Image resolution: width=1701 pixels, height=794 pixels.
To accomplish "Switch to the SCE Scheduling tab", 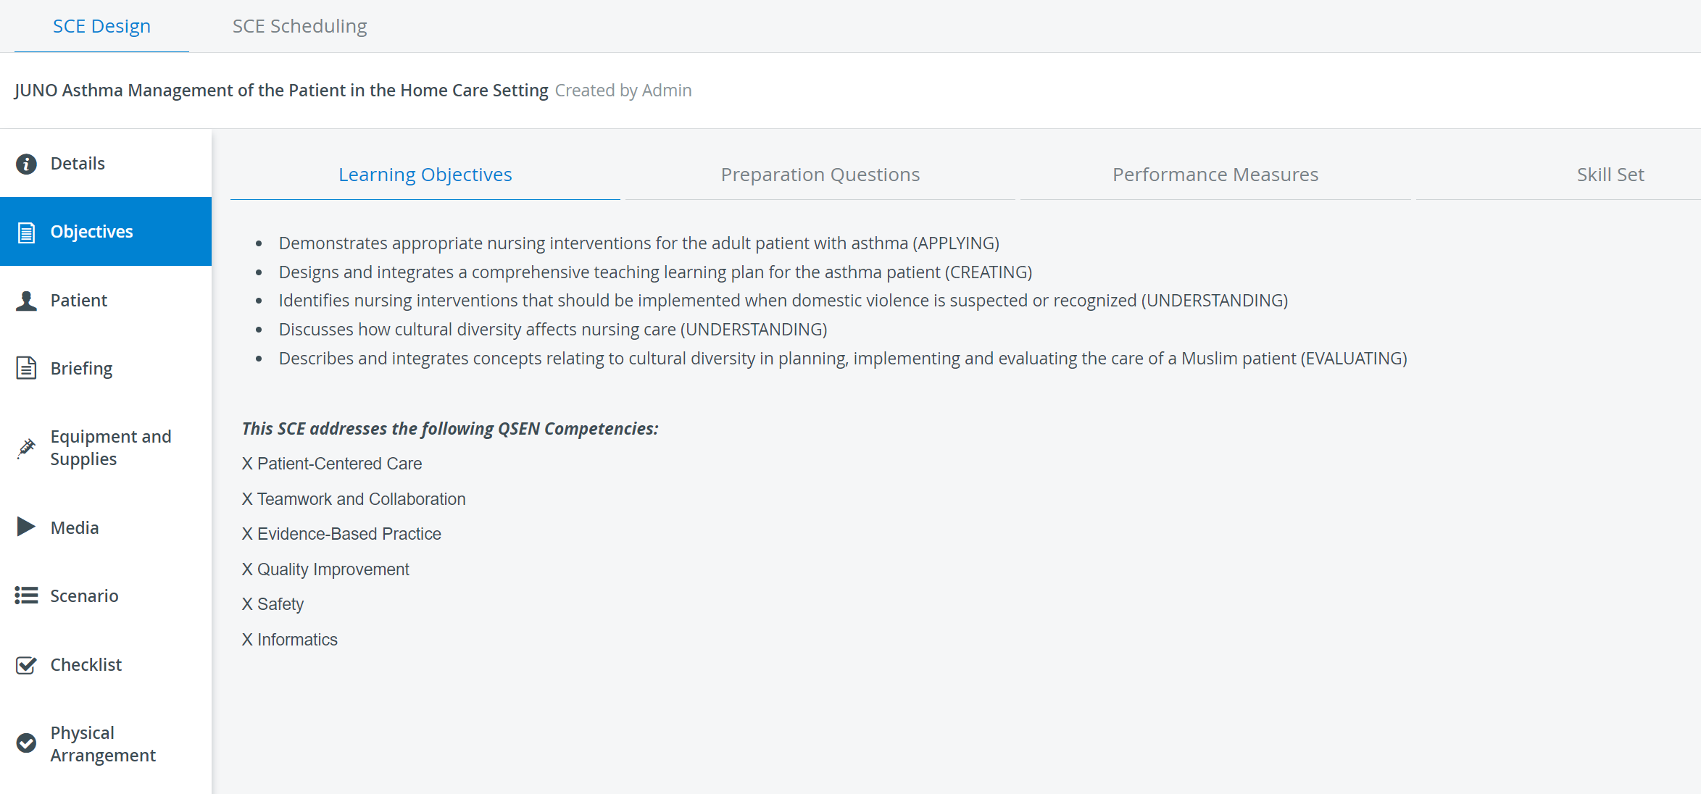I will (x=299, y=26).
